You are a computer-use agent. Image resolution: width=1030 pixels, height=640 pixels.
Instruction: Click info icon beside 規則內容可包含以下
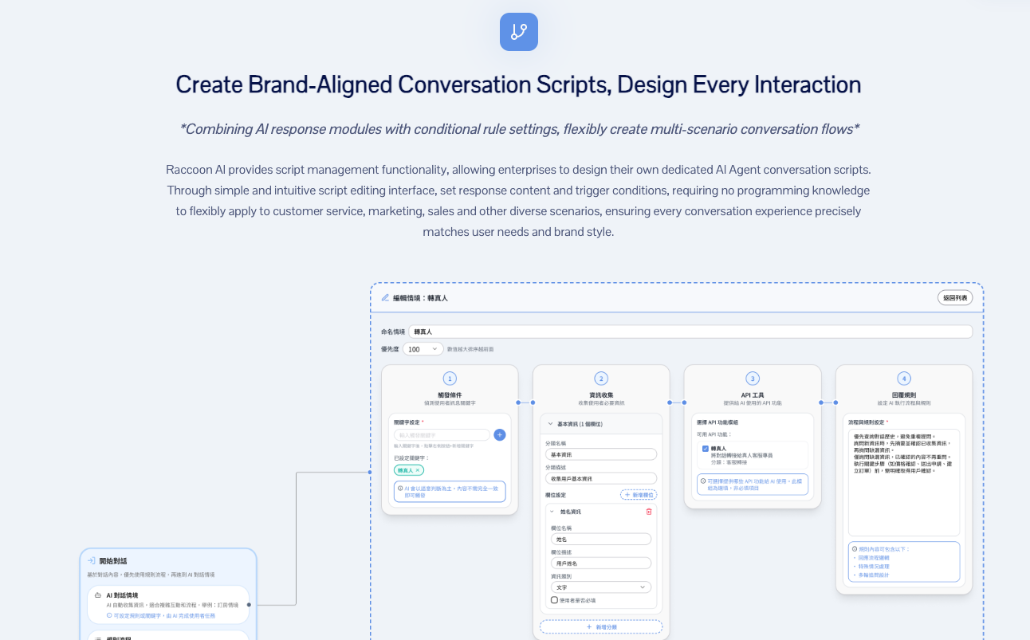(855, 549)
